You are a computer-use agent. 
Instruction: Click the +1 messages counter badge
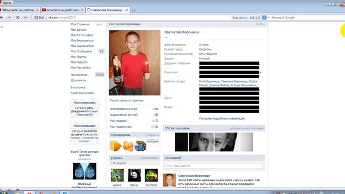click(101, 51)
